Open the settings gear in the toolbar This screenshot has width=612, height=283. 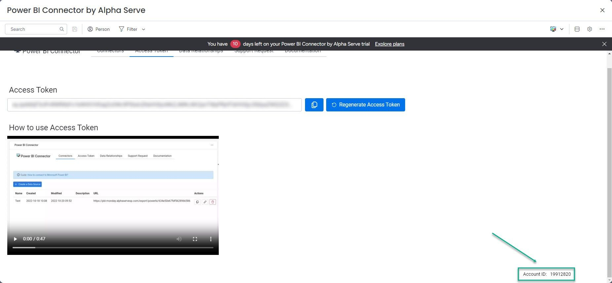[590, 29]
